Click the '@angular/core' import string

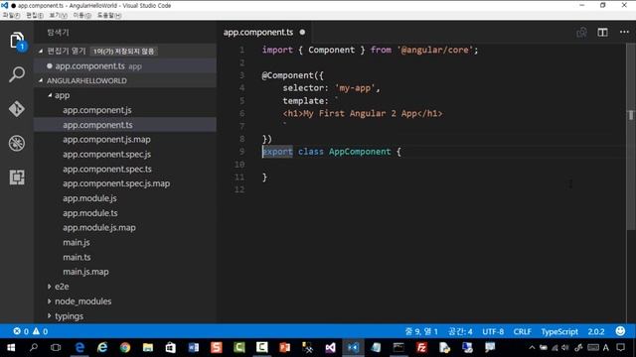[x=435, y=50]
